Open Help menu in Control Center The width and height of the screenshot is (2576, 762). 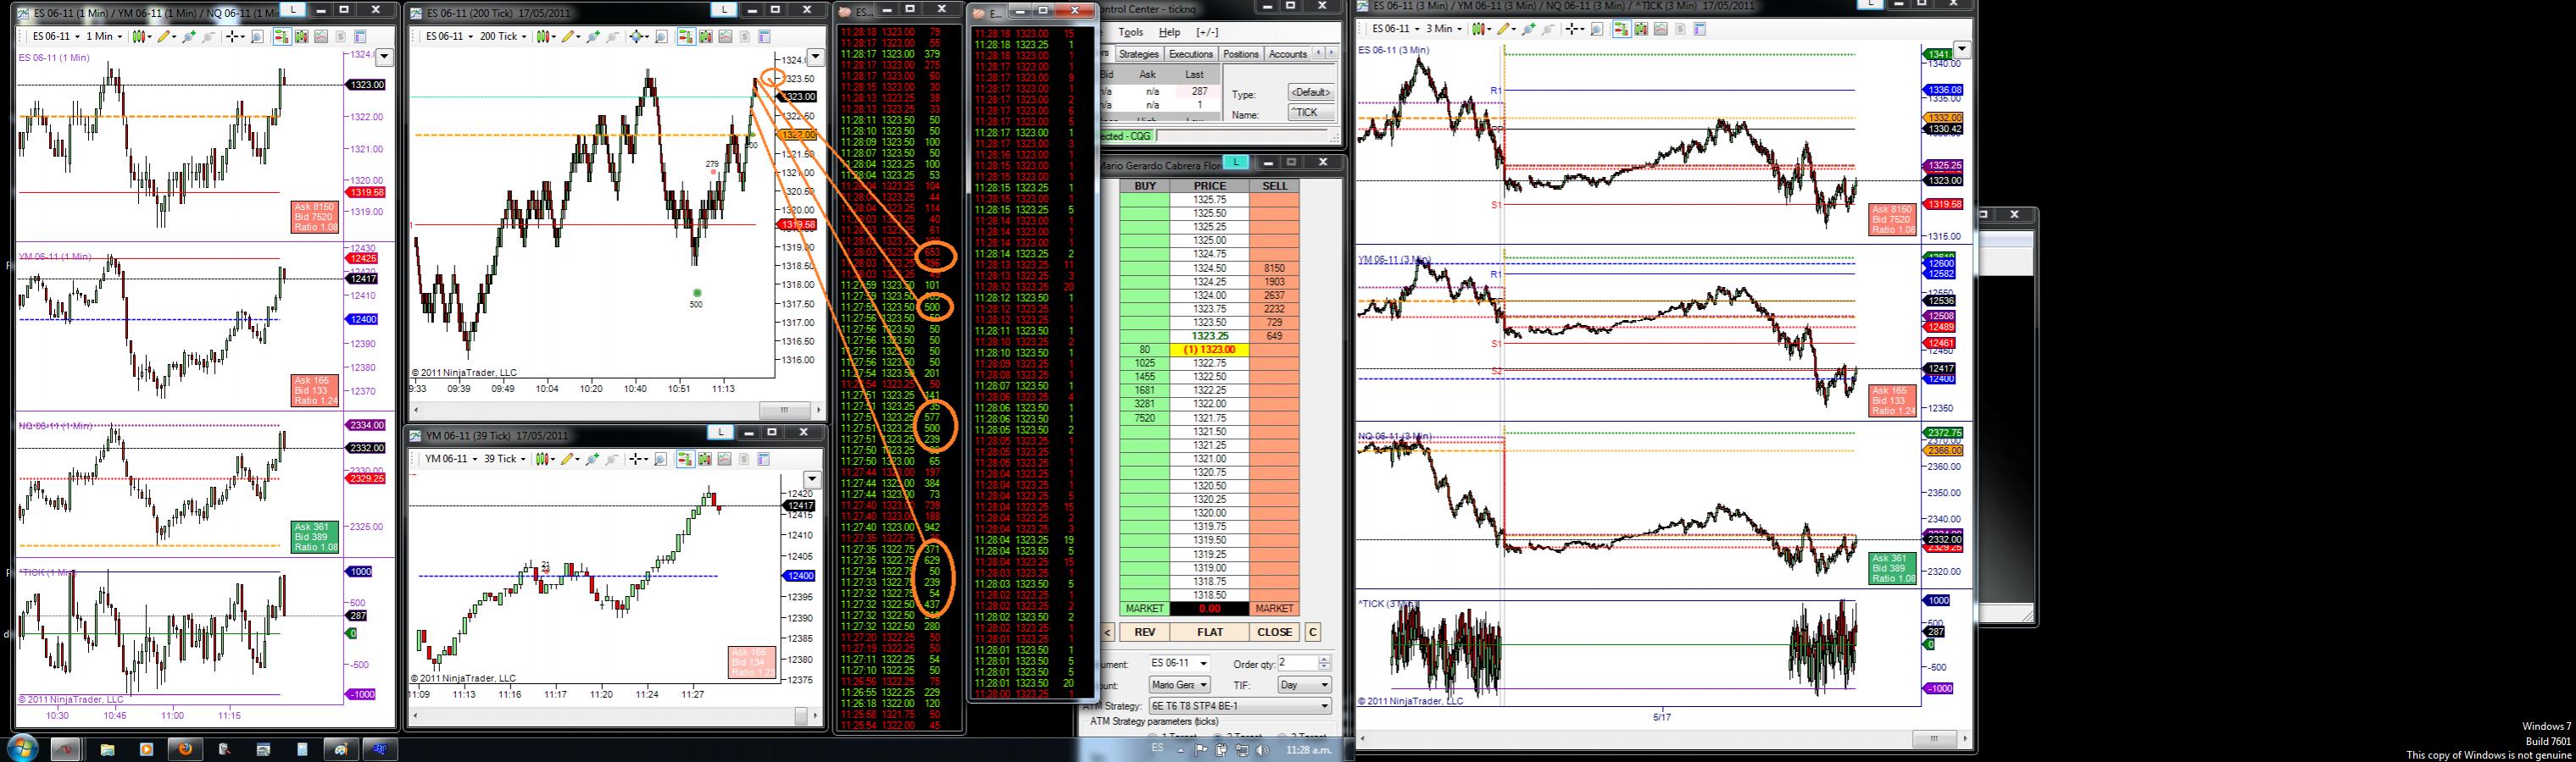point(1169,33)
